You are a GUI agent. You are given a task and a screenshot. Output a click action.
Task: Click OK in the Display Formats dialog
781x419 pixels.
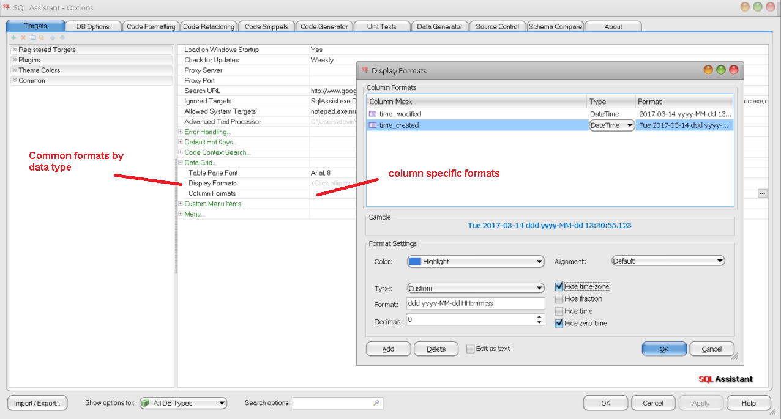pyautogui.click(x=664, y=349)
